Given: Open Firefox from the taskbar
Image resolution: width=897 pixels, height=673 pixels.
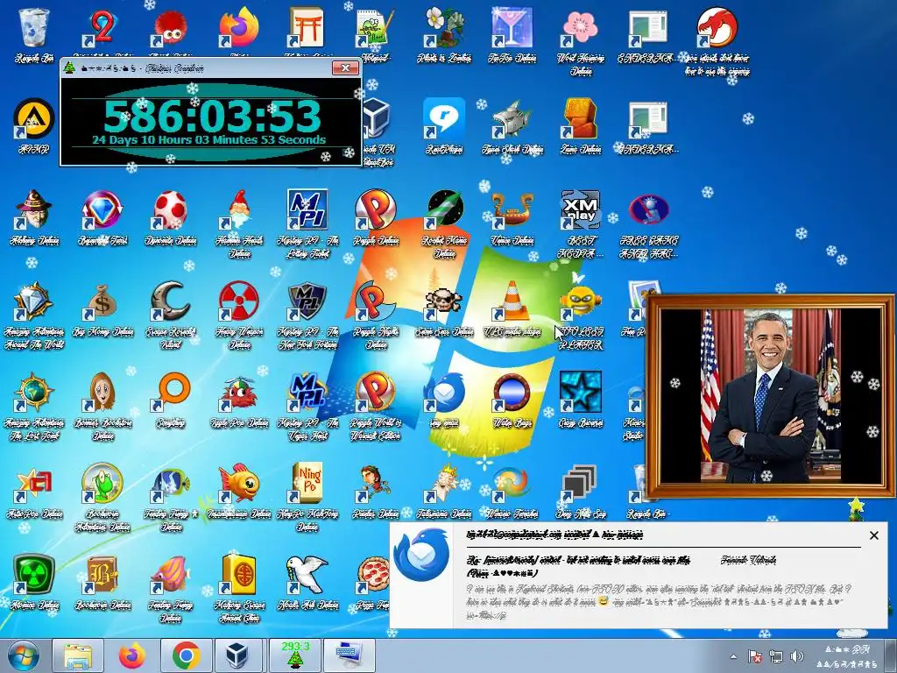Looking at the screenshot, I should coord(131,656).
